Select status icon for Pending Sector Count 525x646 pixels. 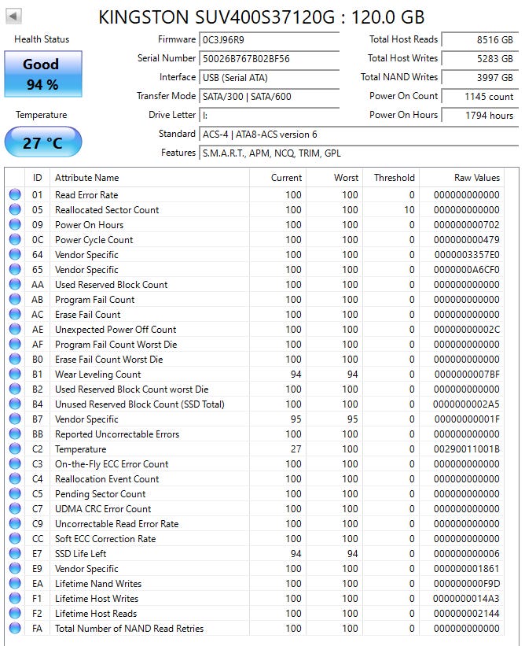click(15, 493)
